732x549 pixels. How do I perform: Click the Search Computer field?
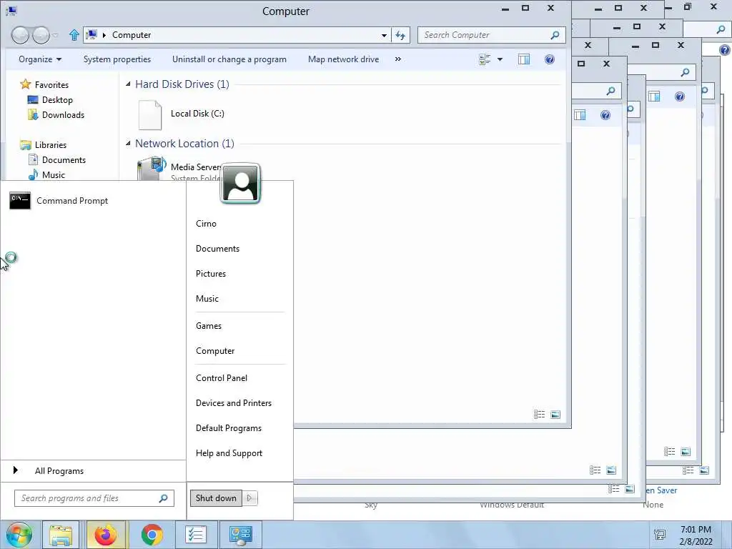point(492,35)
